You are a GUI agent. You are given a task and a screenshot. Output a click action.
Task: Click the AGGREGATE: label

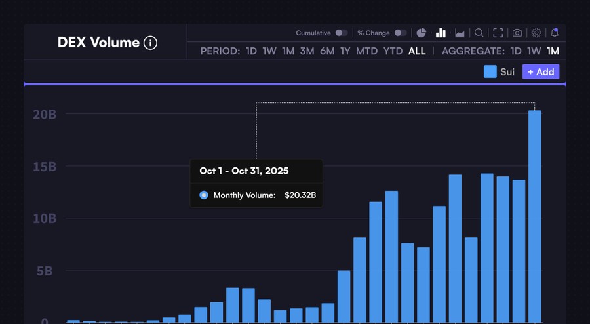pyautogui.click(x=473, y=51)
